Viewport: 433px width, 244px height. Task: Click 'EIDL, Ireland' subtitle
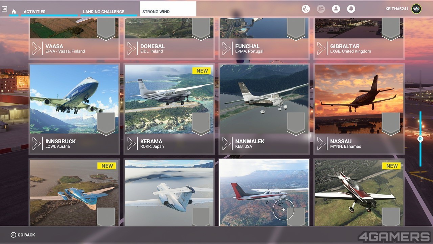click(152, 52)
